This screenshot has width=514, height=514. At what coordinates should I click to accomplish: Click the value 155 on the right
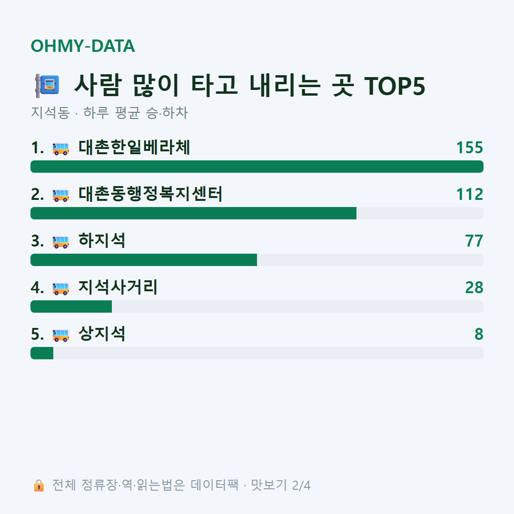(x=470, y=148)
